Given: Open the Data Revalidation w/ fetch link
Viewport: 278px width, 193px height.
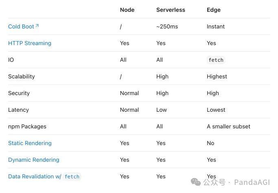Looking at the screenshot, I should click(x=44, y=176).
